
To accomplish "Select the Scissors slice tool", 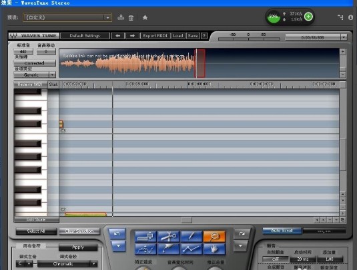I will 168,237.
